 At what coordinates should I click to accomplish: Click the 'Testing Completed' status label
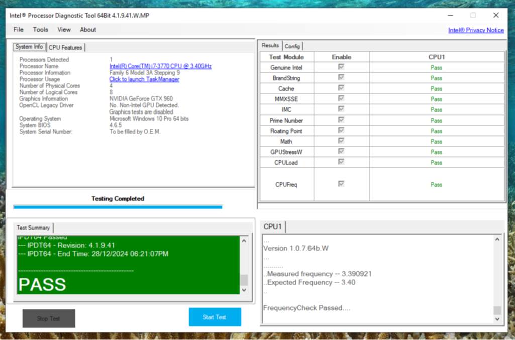click(118, 198)
